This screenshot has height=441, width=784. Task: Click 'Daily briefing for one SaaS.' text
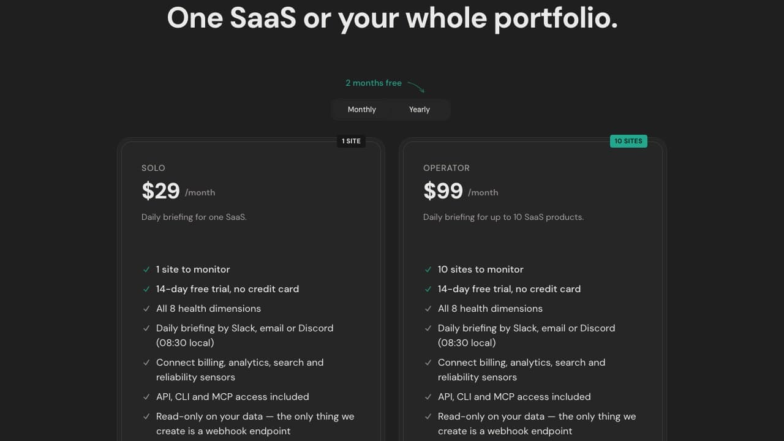point(194,217)
